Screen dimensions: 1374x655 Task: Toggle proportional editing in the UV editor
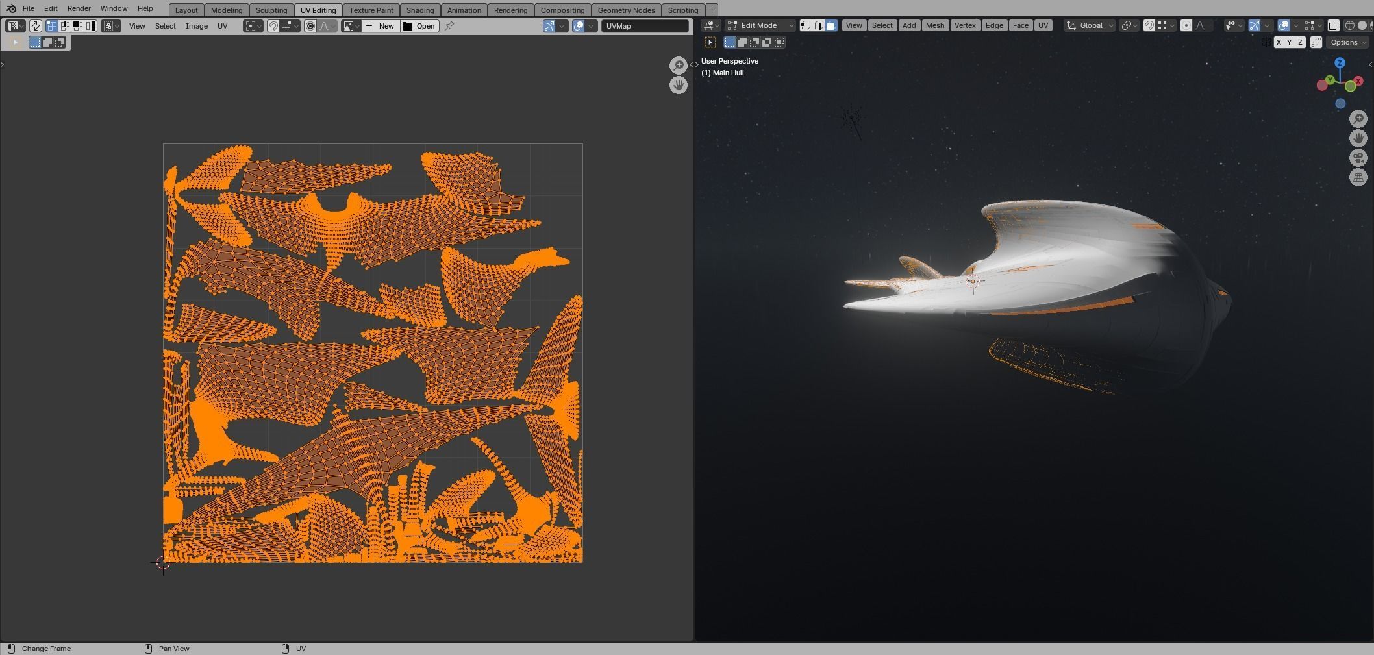coord(310,26)
